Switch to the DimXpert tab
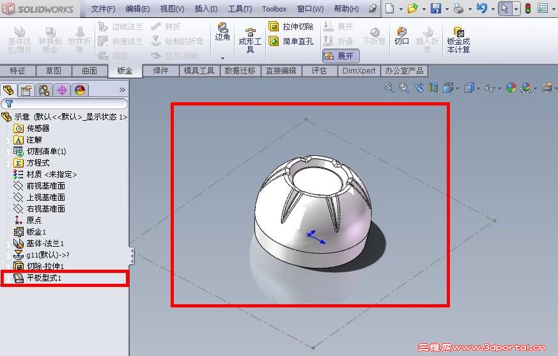Screen dimensions: 558x356 point(359,71)
